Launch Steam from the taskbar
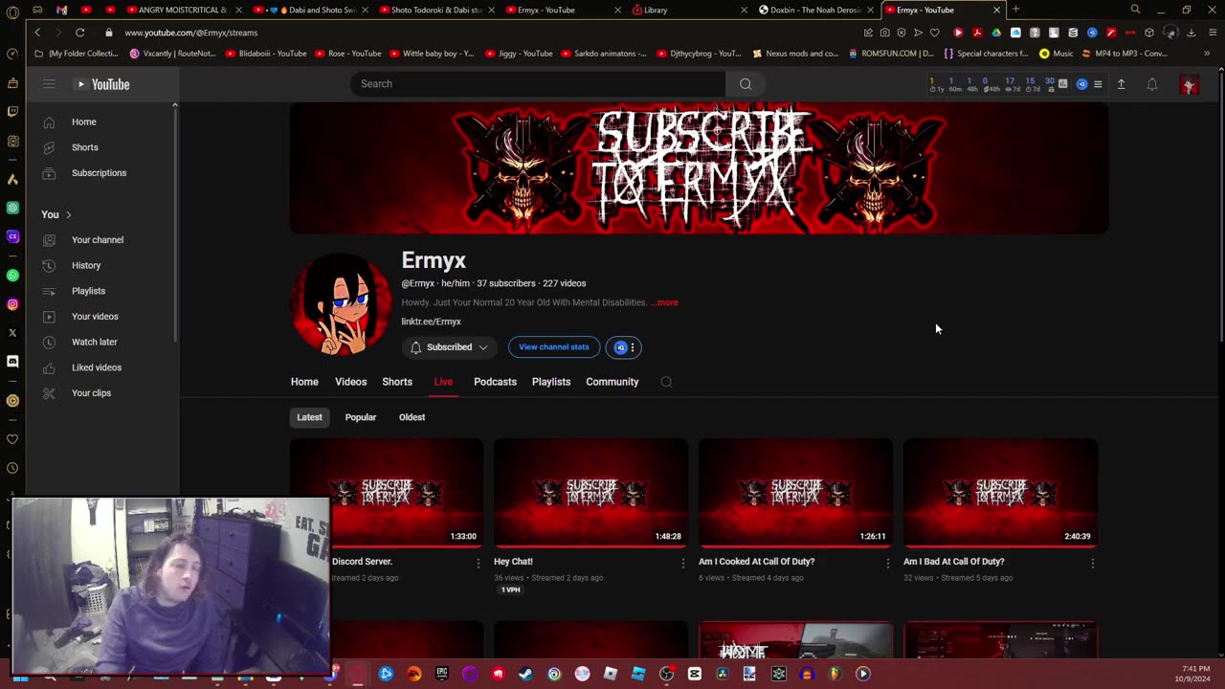The image size is (1225, 689). (x=525, y=674)
